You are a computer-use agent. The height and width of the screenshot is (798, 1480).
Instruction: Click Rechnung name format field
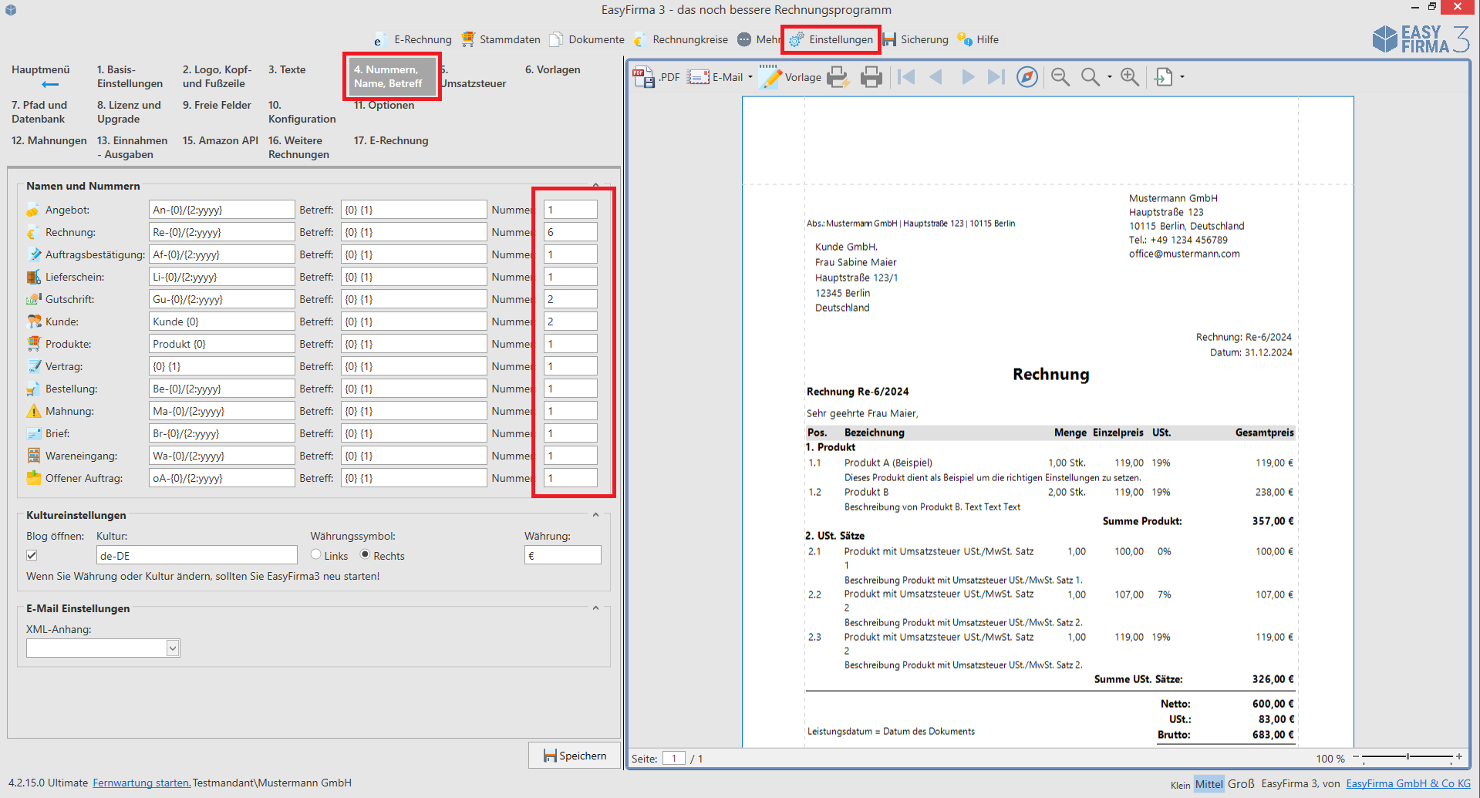pyautogui.click(x=221, y=232)
